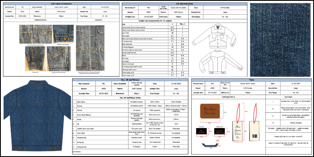Open the hem adjuster button close-up photo
The width and height of the screenshot is (314, 157).
point(63,34)
